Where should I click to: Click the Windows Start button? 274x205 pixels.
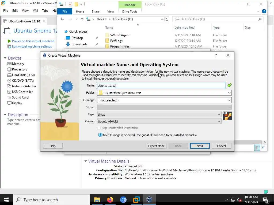click(x=6, y=200)
